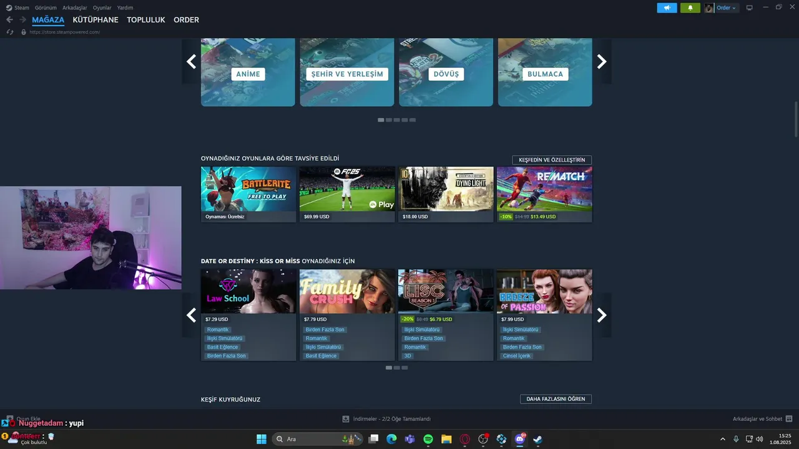The height and width of the screenshot is (449, 799).
Task: Click the microphone tray icon
Action: click(736, 439)
